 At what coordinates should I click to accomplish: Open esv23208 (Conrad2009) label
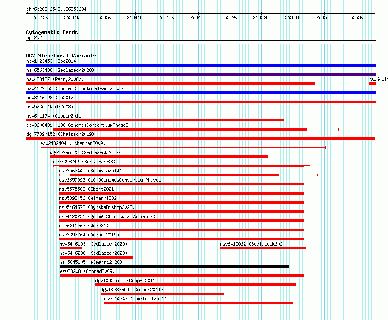87,271
